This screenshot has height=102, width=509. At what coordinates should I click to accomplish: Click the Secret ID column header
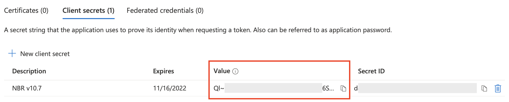click(371, 71)
